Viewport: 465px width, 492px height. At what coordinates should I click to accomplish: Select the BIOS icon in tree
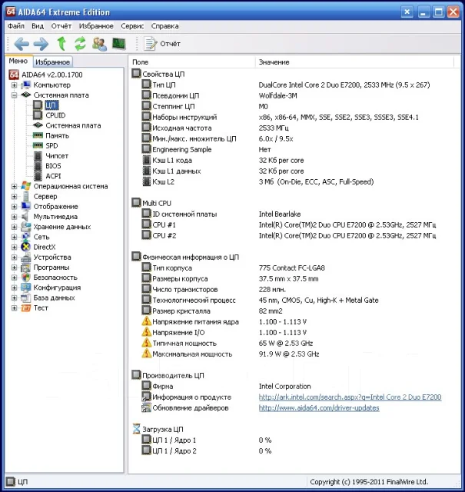click(38, 166)
